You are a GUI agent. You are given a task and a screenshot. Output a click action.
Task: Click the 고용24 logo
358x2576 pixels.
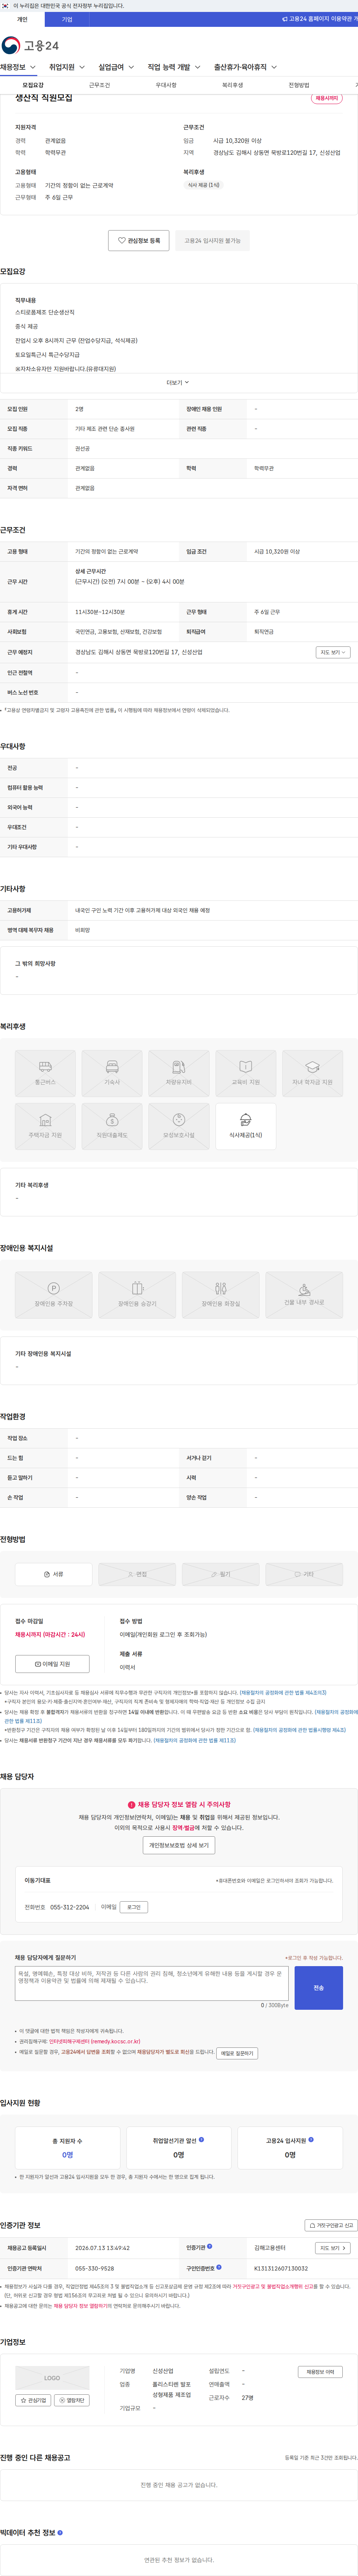[30, 45]
